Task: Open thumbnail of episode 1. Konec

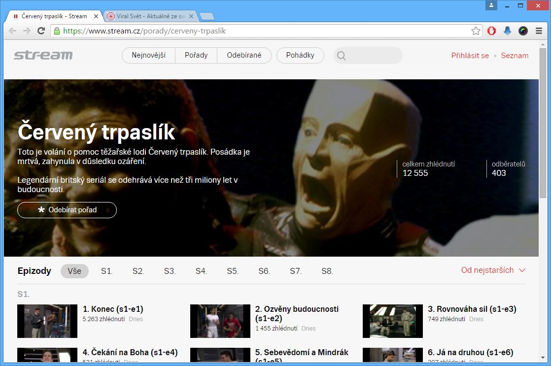Action: (47, 321)
